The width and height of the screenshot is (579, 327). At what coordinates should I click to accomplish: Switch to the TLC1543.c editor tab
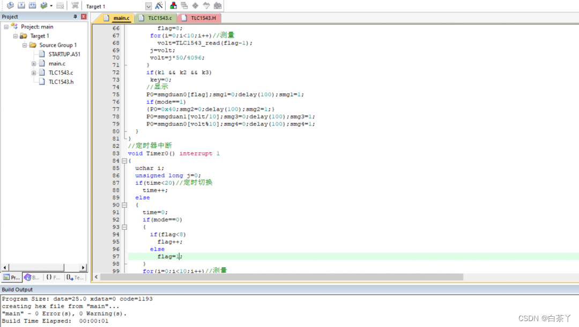[x=159, y=18]
